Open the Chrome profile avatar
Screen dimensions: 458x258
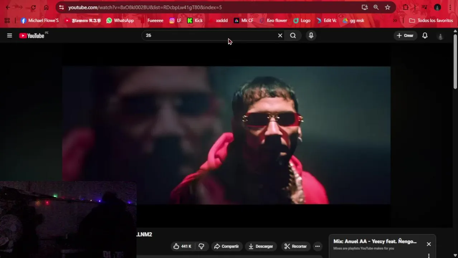[x=437, y=7]
